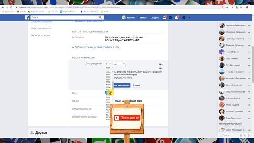Open friend requests icon
Viewport: 254px width, 143px height.
click(x=164, y=17)
